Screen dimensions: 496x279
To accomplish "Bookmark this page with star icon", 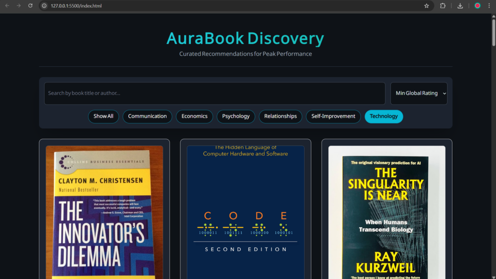I will click(426, 6).
